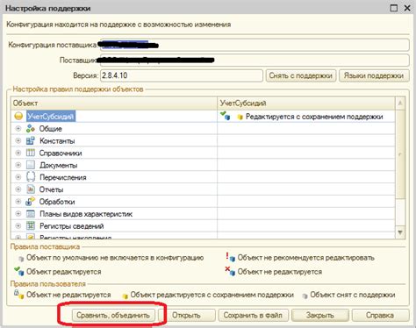Click the Снять с поддержки button
Image resolution: width=416 pixels, height=328 pixels.
301,75
